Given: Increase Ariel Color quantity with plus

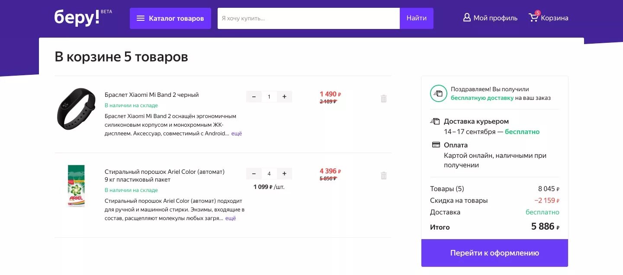Looking at the screenshot, I should point(284,174).
